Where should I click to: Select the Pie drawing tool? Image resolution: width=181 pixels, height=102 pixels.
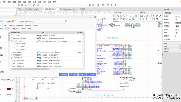(x=150, y=19)
